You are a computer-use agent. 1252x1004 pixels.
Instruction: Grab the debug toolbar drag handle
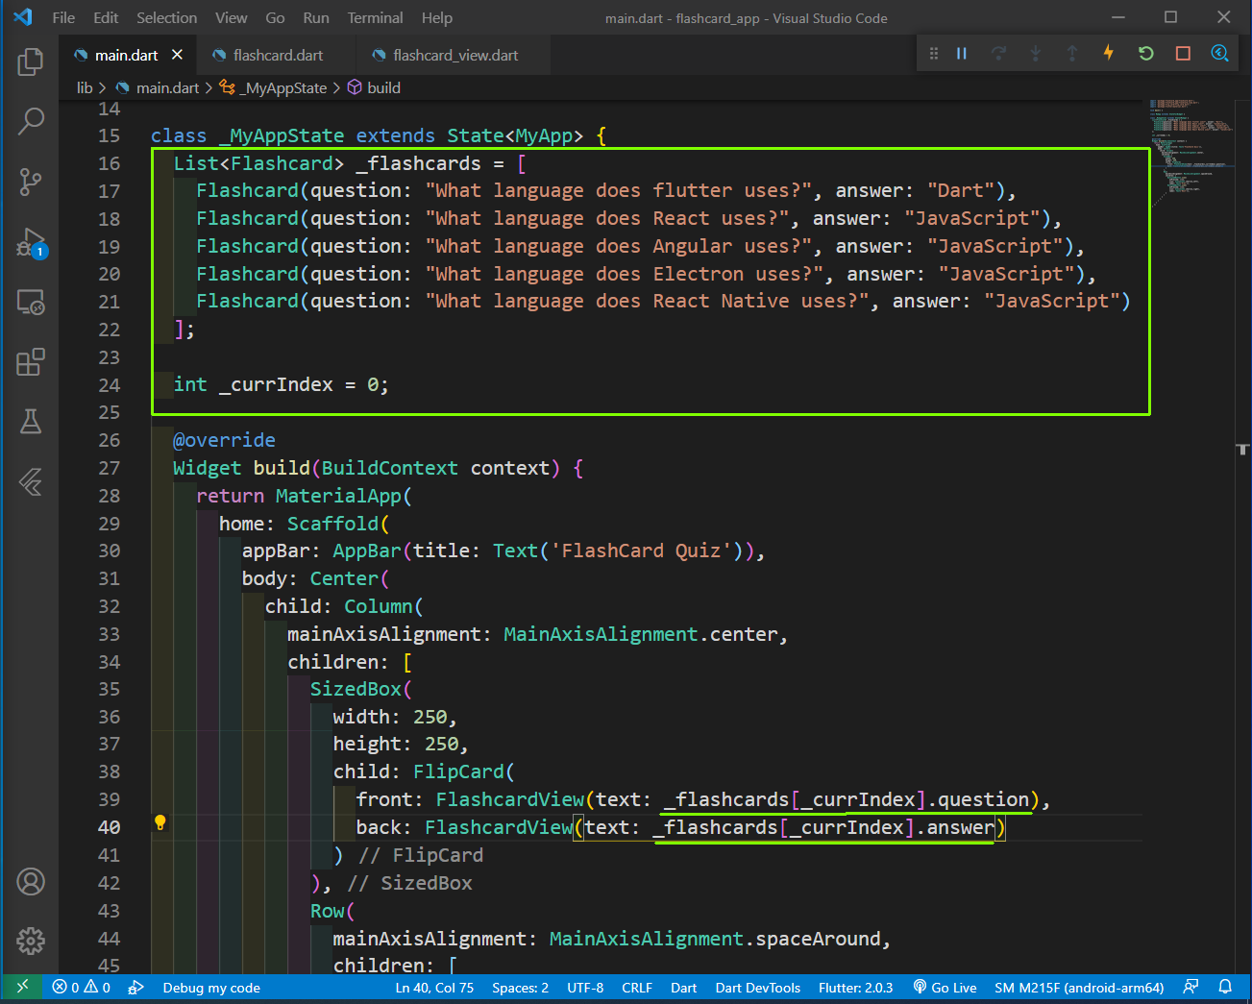click(933, 54)
